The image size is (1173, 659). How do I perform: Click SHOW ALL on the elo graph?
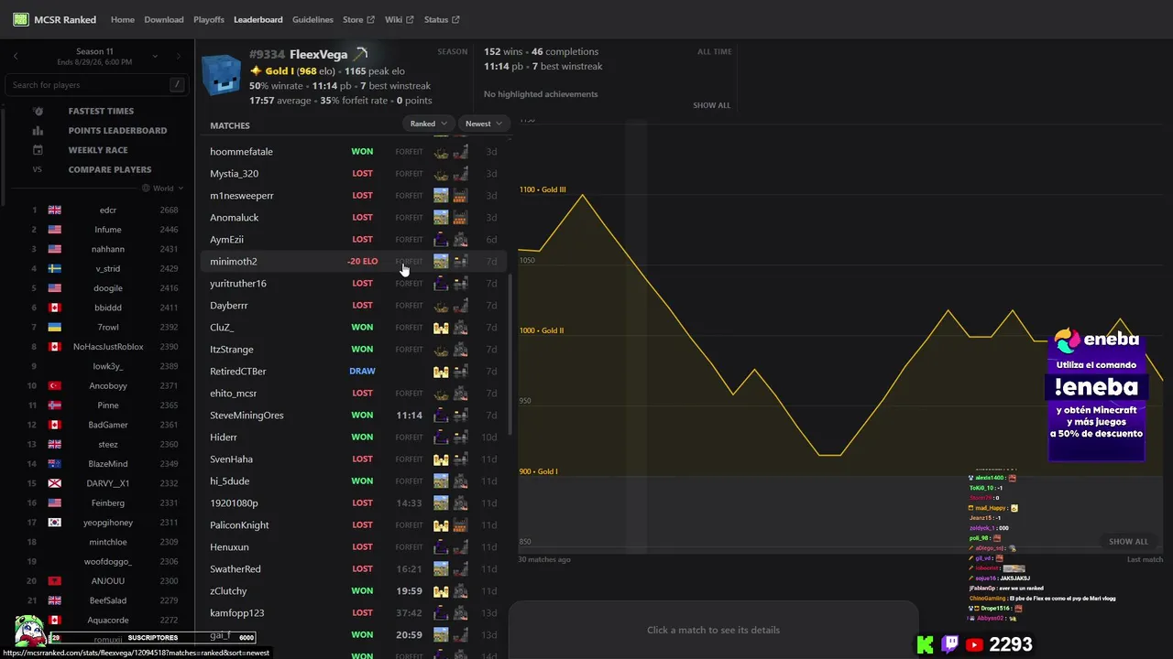click(1128, 542)
